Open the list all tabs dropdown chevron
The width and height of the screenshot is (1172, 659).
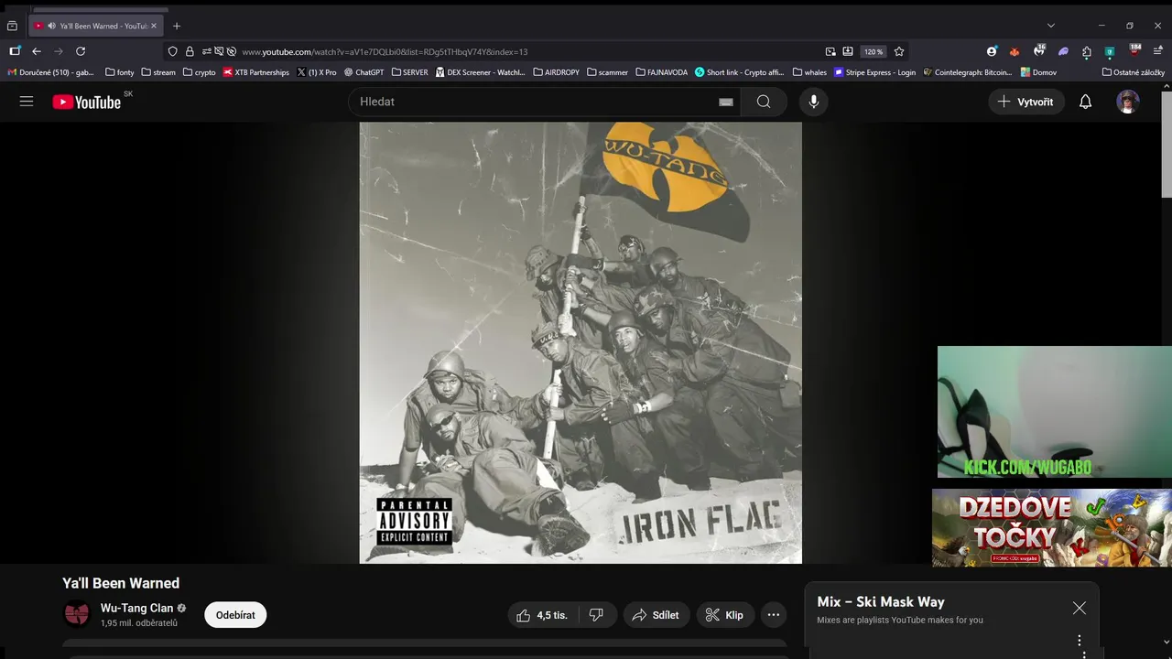click(x=1050, y=26)
